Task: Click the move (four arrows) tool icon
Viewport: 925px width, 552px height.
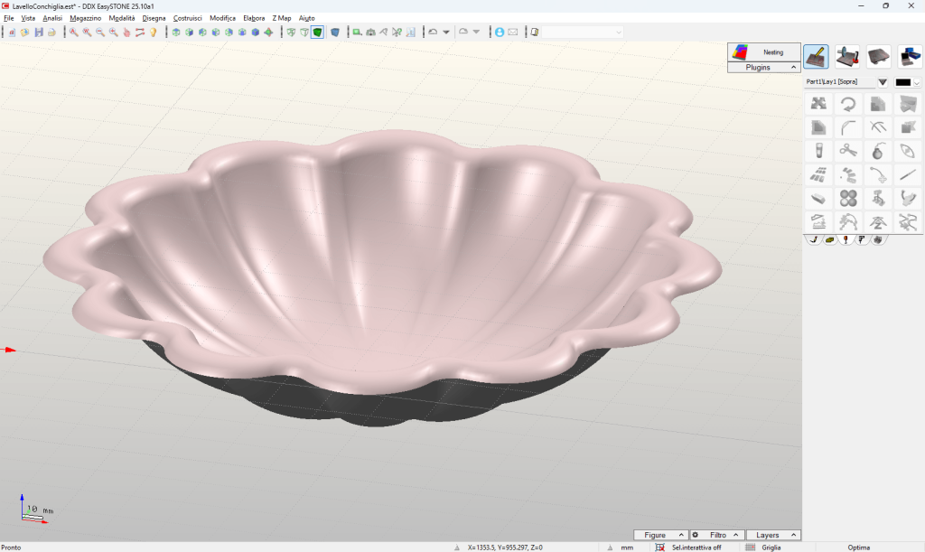Action: click(x=818, y=104)
